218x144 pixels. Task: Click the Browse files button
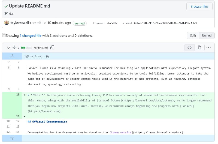[199, 6]
